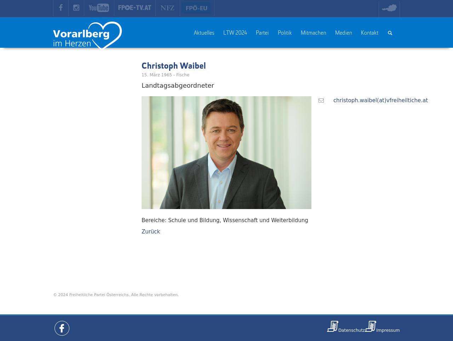Open the YouTube logo link

pyautogui.click(x=99, y=8)
